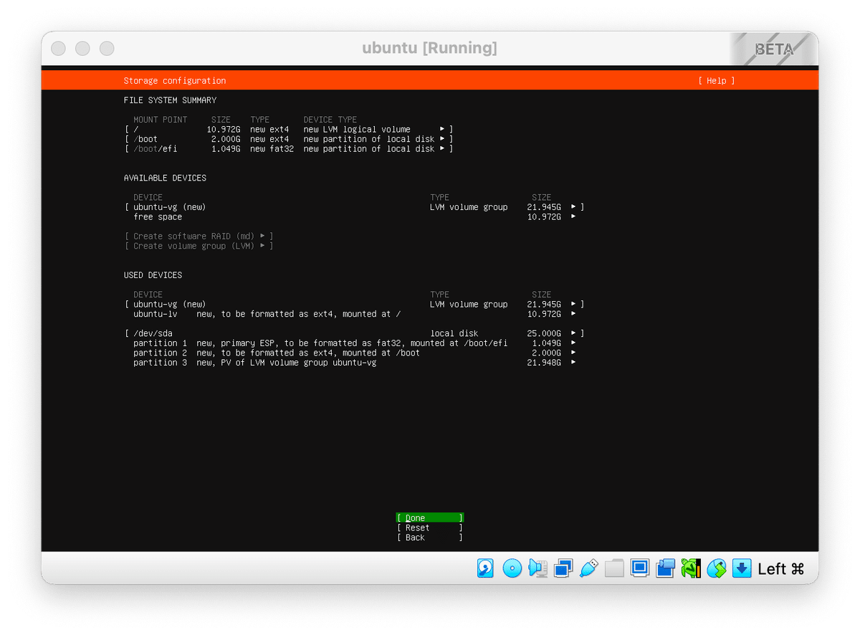Viewport: 860px width, 635px height.
Task: Click the MOUNT POINT column header
Action: coord(161,120)
